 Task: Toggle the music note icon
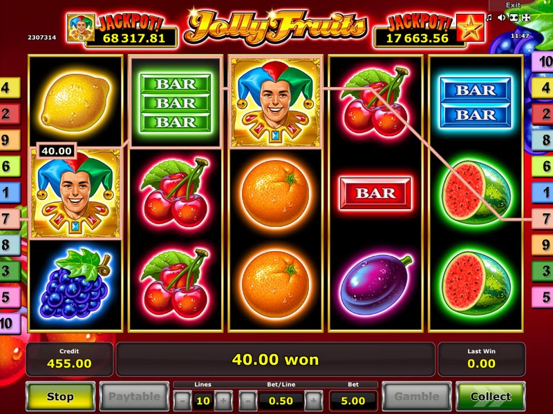click(489, 18)
